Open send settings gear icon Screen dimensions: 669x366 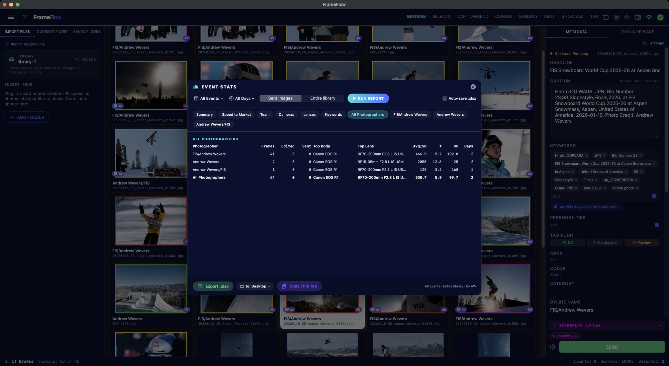[553, 347]
